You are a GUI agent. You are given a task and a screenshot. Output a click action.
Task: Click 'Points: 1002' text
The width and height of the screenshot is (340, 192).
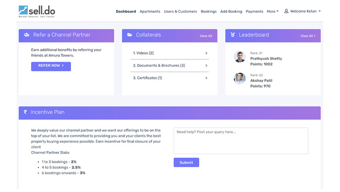click(x=261, y=64)
